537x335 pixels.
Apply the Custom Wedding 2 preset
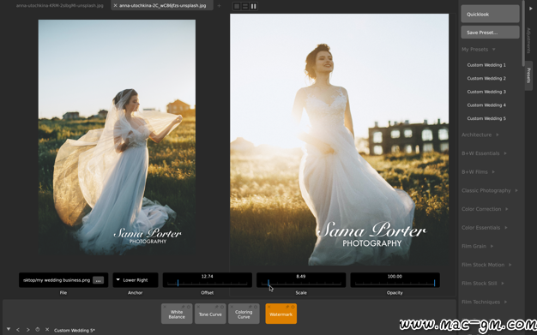486,78
